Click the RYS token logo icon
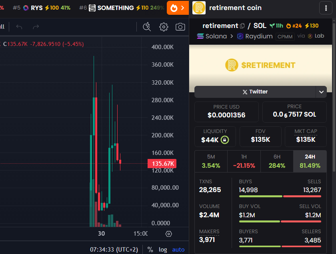 (x=26, y=8)
